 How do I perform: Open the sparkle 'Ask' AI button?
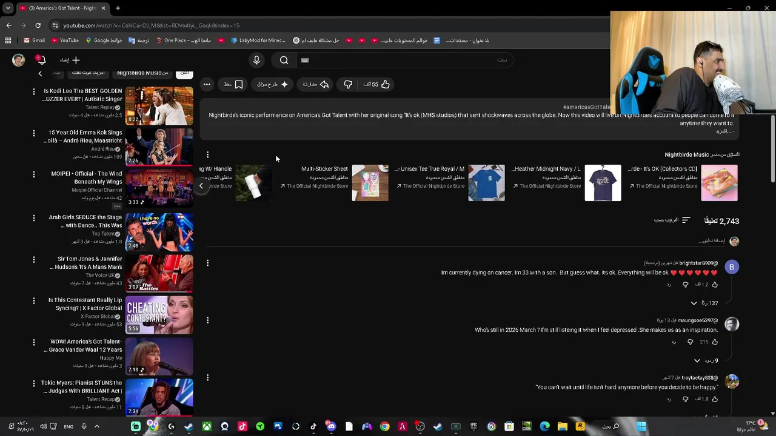pyautogui.click(x=273, y=84)
